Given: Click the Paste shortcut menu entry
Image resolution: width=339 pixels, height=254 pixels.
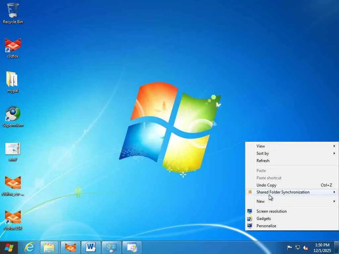Looking at the screenshot, I should [x=292, y=178].
